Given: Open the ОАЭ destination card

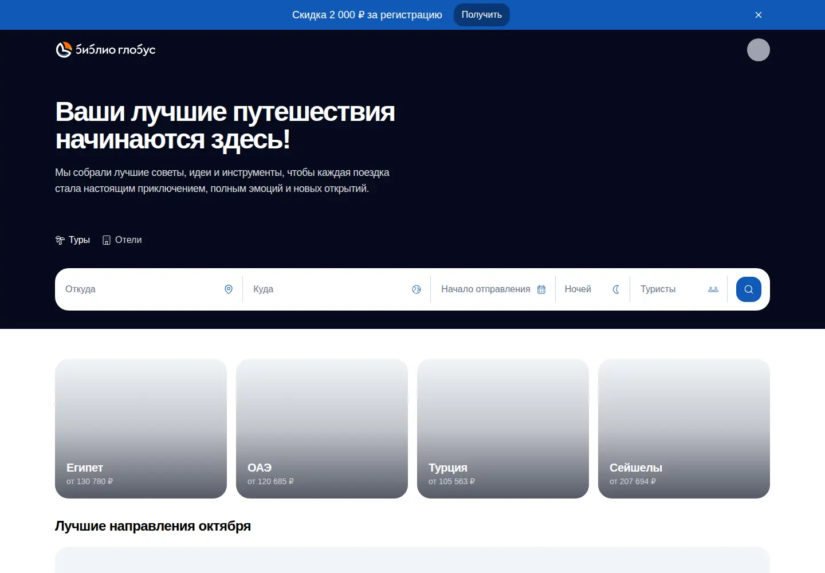Looking at the screenshot, I should point(322,429).
